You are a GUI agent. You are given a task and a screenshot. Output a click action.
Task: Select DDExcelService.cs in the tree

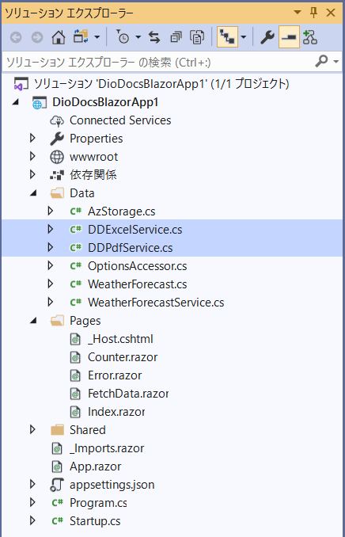[135, 230]
